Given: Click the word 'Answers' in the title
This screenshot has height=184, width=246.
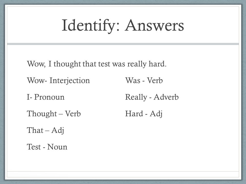Looking at the screenshot, I should click(x=154, y=26).
